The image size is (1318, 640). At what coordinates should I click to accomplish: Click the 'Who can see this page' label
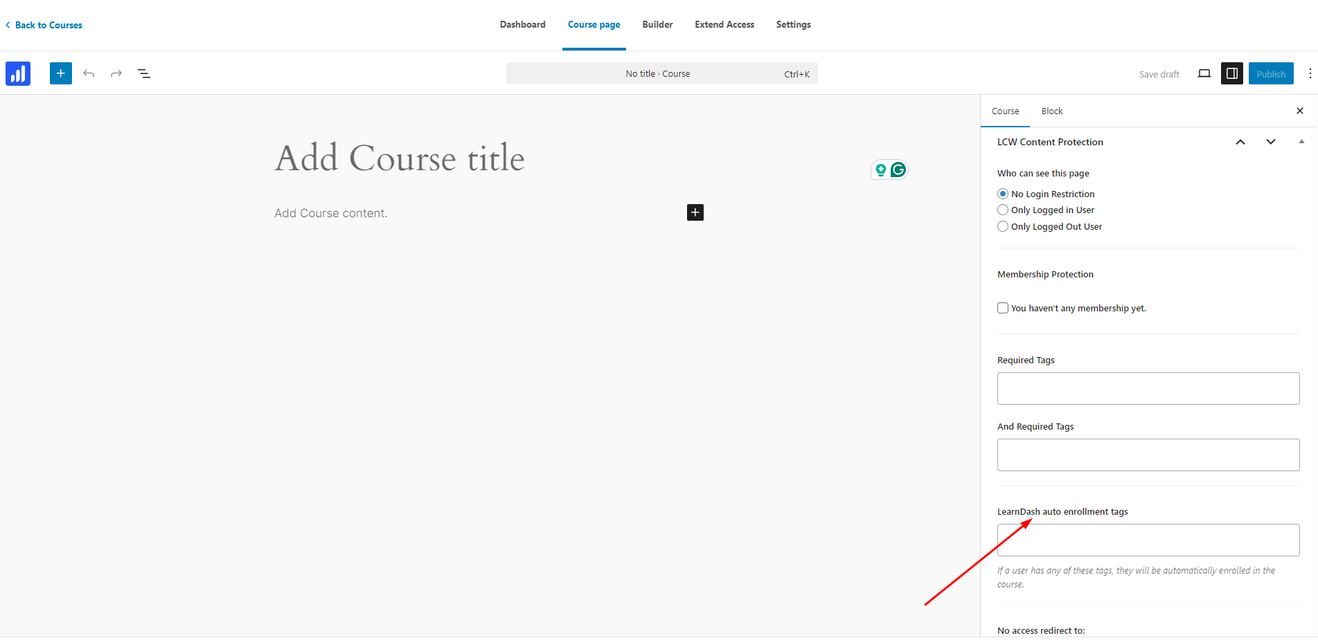coord(1043,173)
